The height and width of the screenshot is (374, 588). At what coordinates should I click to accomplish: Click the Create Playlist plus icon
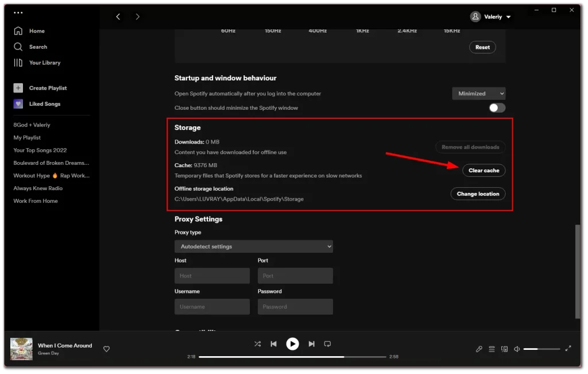pyautogui.click(x=18, y=88)
